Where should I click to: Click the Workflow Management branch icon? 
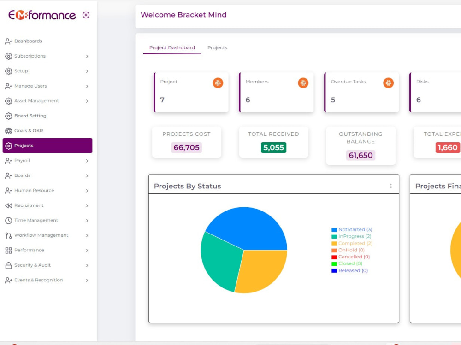click(x=8, y=235)
